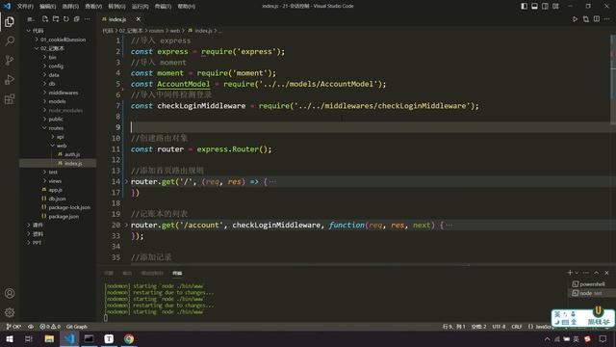Open app.js in the file tree
Viewport: 616px width, 347px height.
tap(56, 190)
